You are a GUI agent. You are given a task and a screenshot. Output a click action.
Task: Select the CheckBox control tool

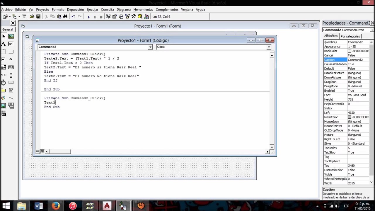click(x=4, y=59)
